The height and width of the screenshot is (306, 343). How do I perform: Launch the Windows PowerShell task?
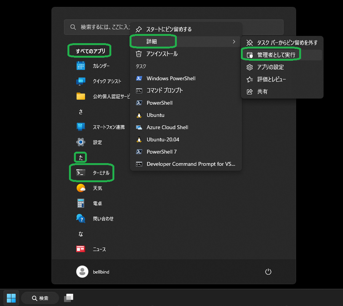tap(186, 78)
